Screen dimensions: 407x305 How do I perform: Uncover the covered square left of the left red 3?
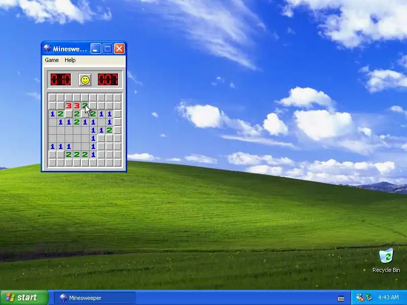tap(61, 106)
